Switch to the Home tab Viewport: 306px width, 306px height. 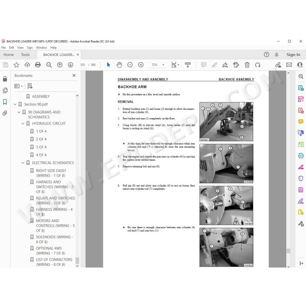click(9, 55)
